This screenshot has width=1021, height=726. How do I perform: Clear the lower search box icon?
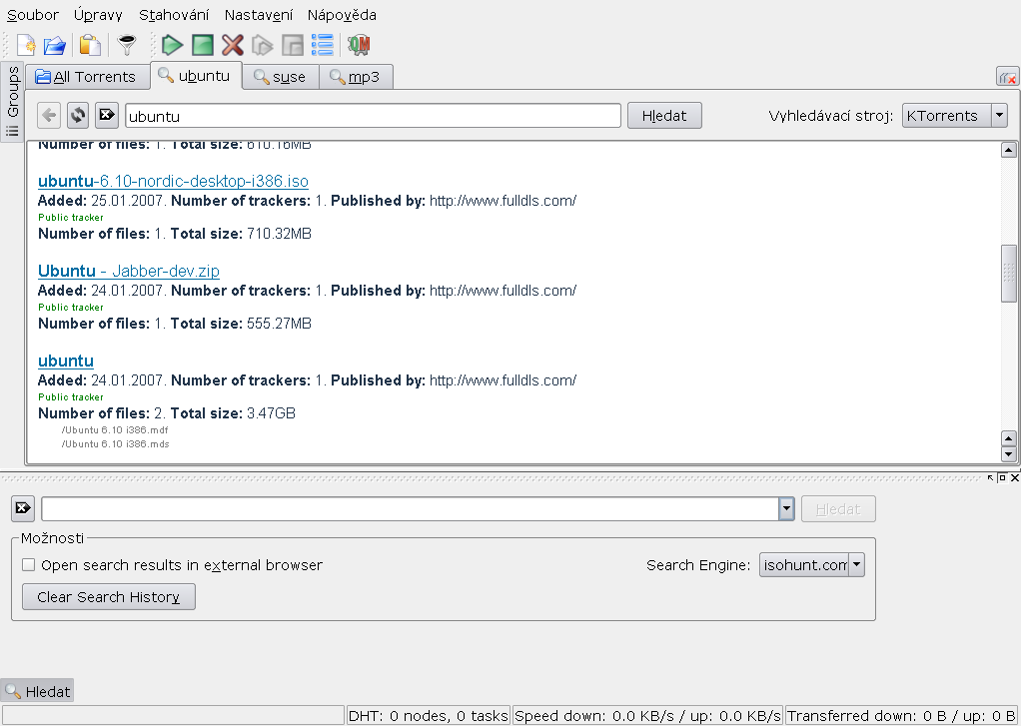point(23,508)
